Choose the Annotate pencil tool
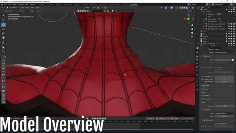This screenshot has height=133, width=236. (3, 43)
